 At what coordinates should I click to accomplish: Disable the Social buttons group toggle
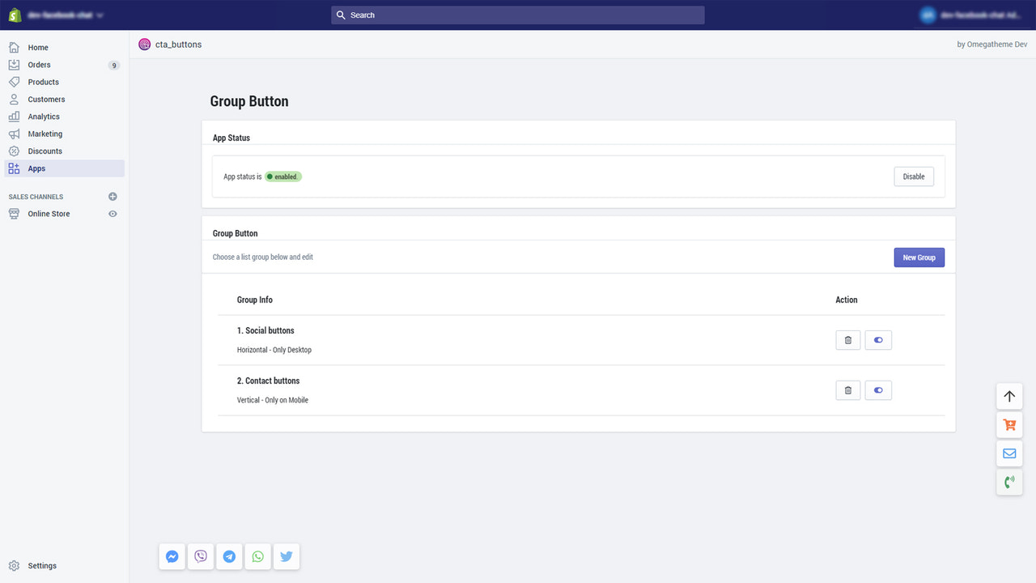(x=878, y=339)
